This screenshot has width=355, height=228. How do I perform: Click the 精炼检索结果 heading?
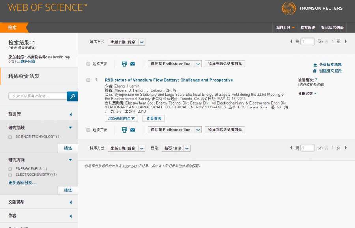pyautogui.click(x=24, y=76)
